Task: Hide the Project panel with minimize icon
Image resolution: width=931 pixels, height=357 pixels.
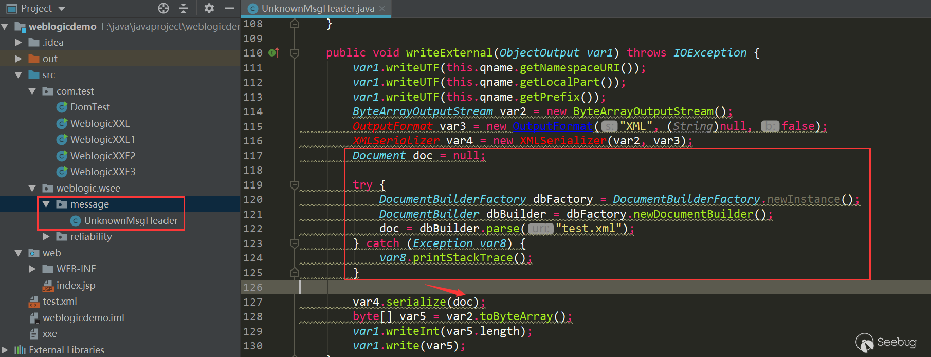Action: [x=229, y=8]
